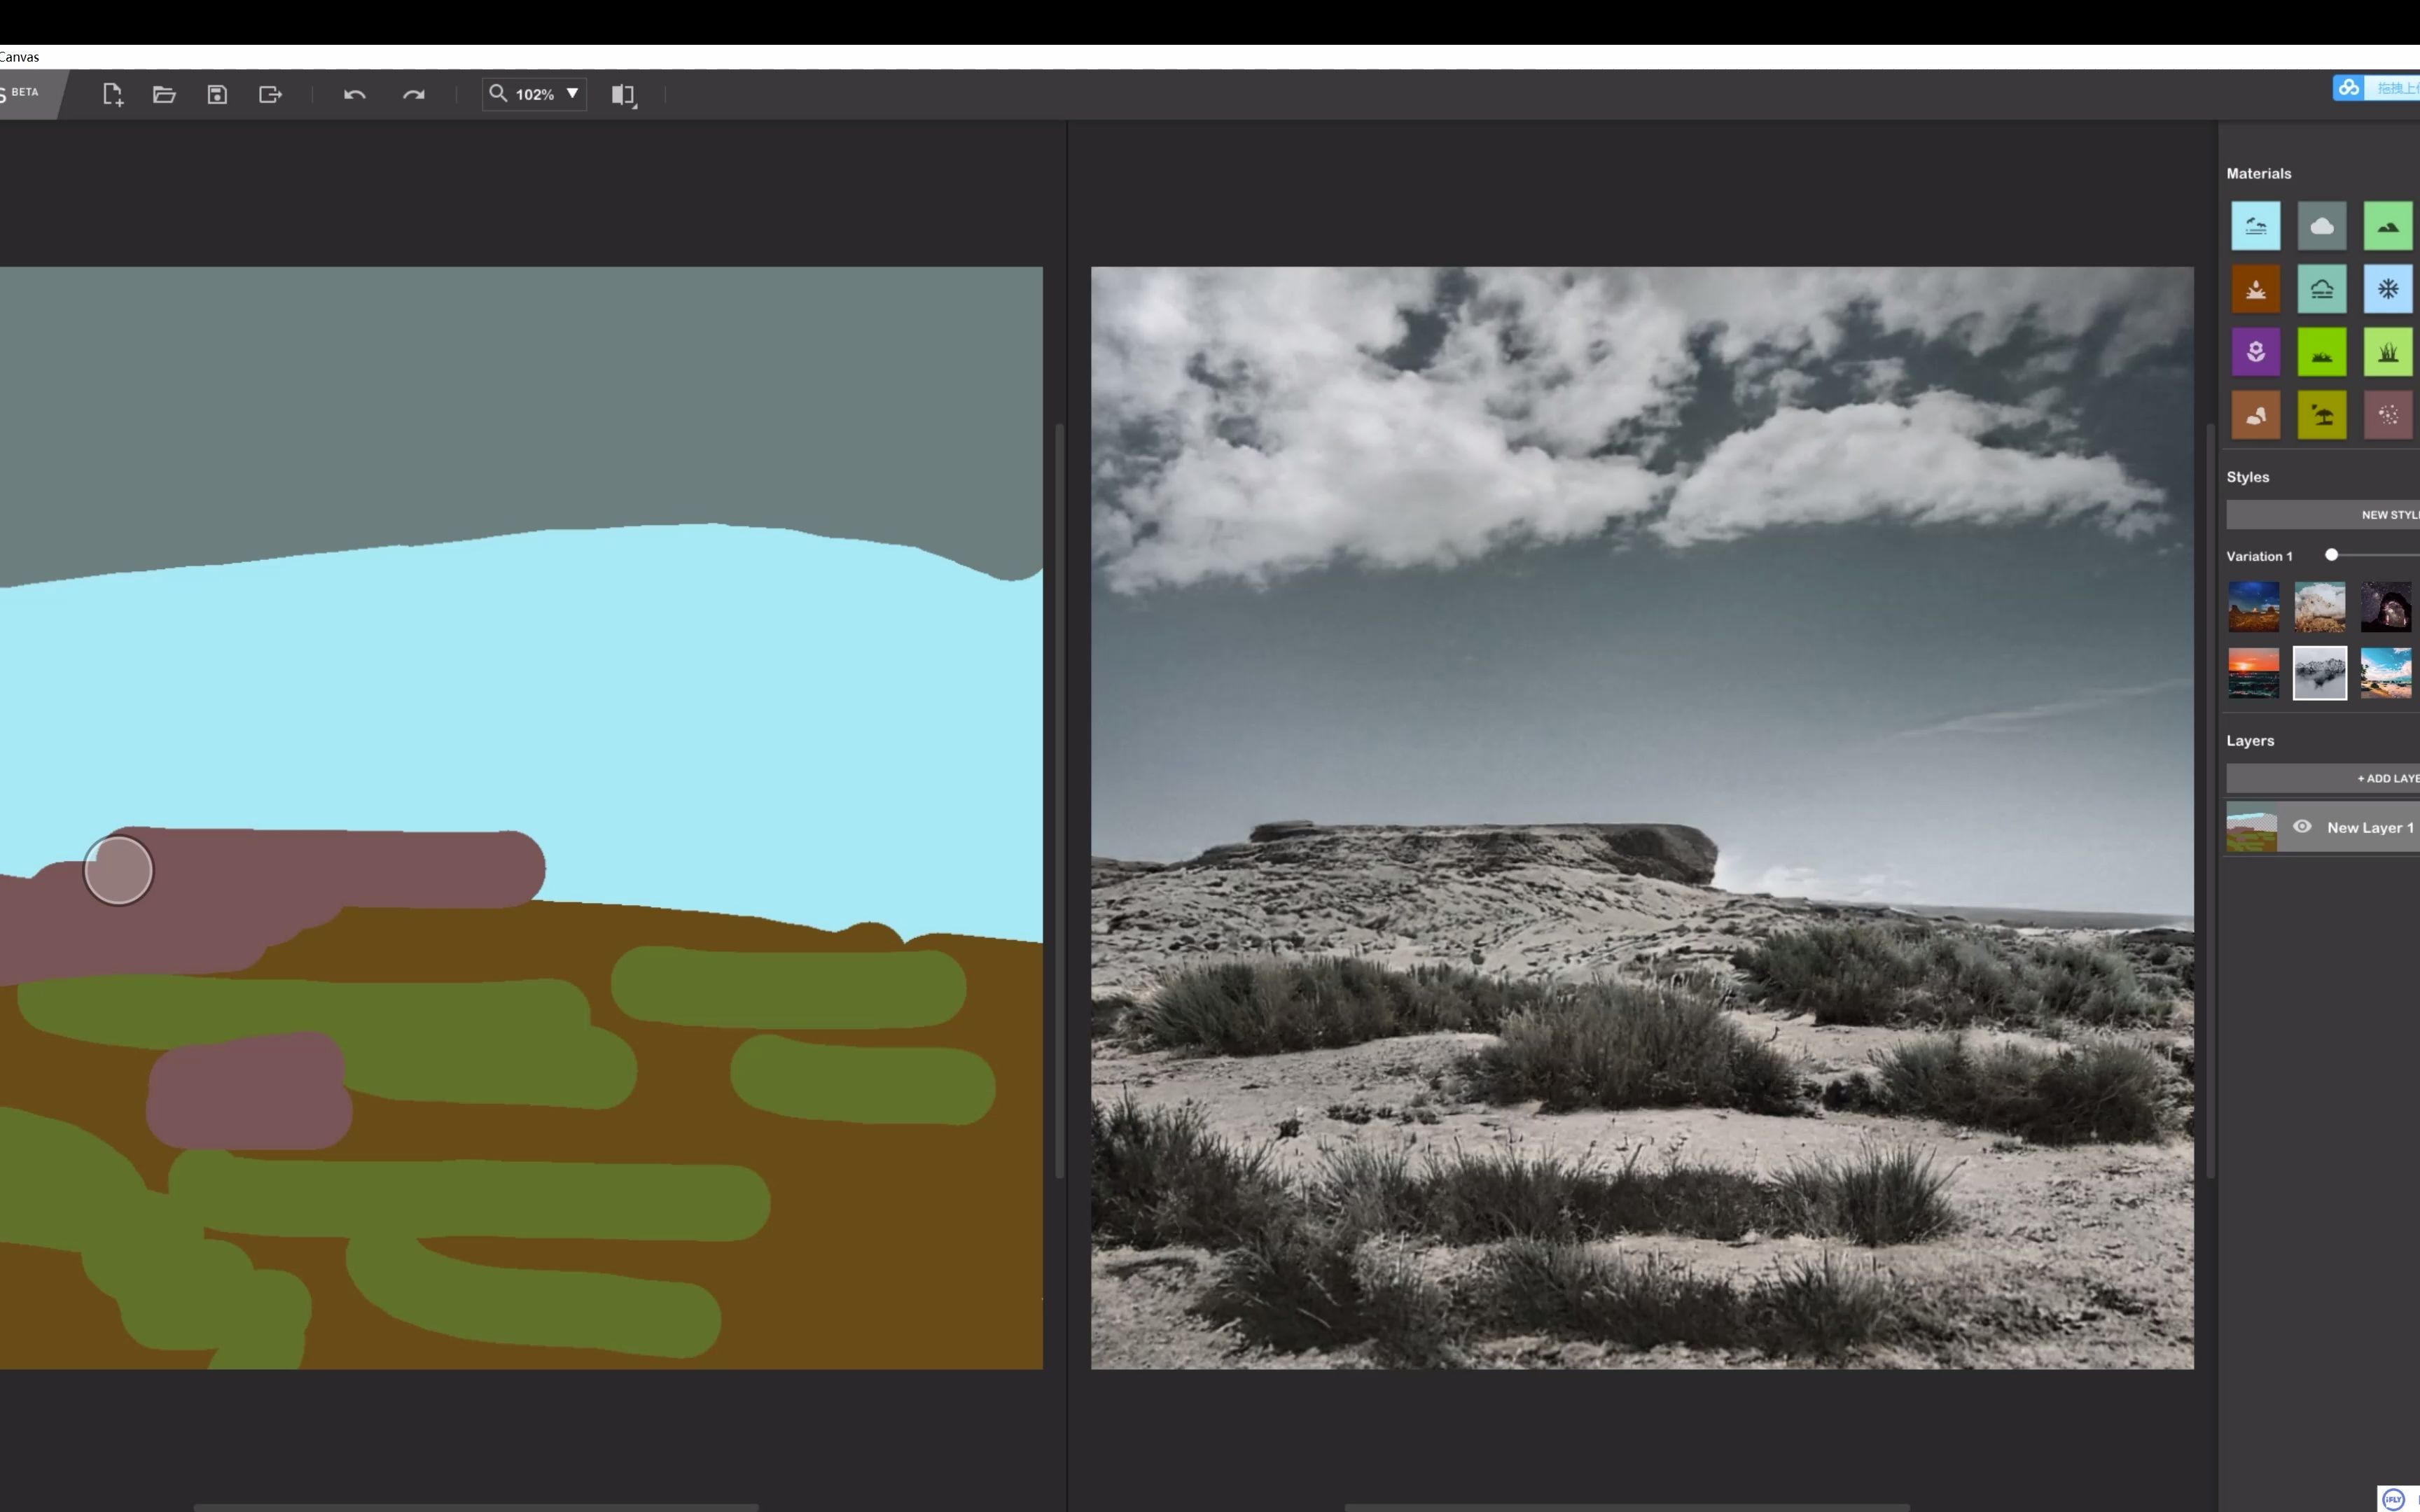
Task: Apply the starry desert night style
Action: pyautogui.click(x=2253, y=607)
